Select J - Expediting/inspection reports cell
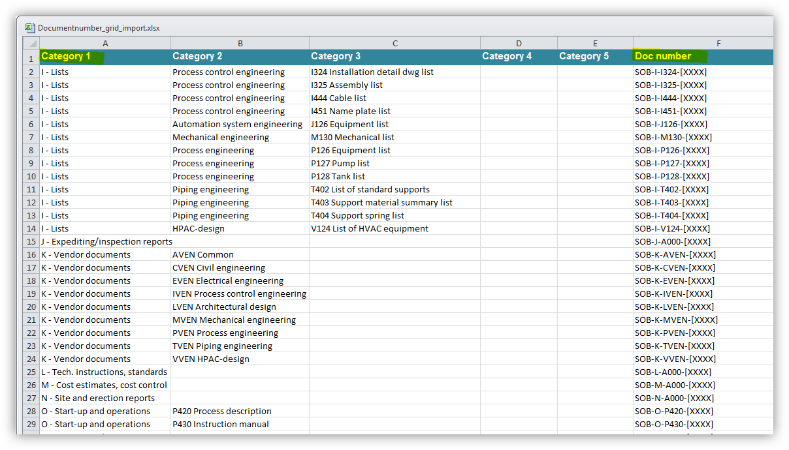 tap(105, 241)
